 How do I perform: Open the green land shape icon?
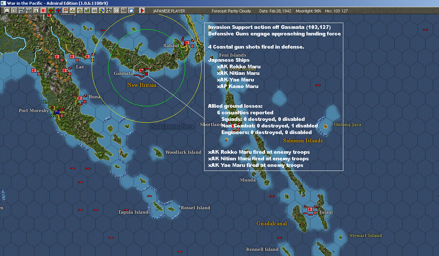[x=87, y=11]
